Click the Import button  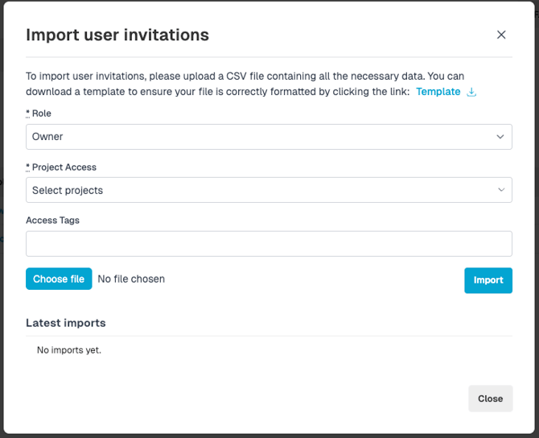point(488,280)
